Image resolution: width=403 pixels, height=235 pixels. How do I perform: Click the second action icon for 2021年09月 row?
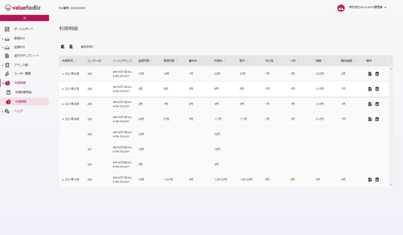pyautogui.click(x=377, y=119)
